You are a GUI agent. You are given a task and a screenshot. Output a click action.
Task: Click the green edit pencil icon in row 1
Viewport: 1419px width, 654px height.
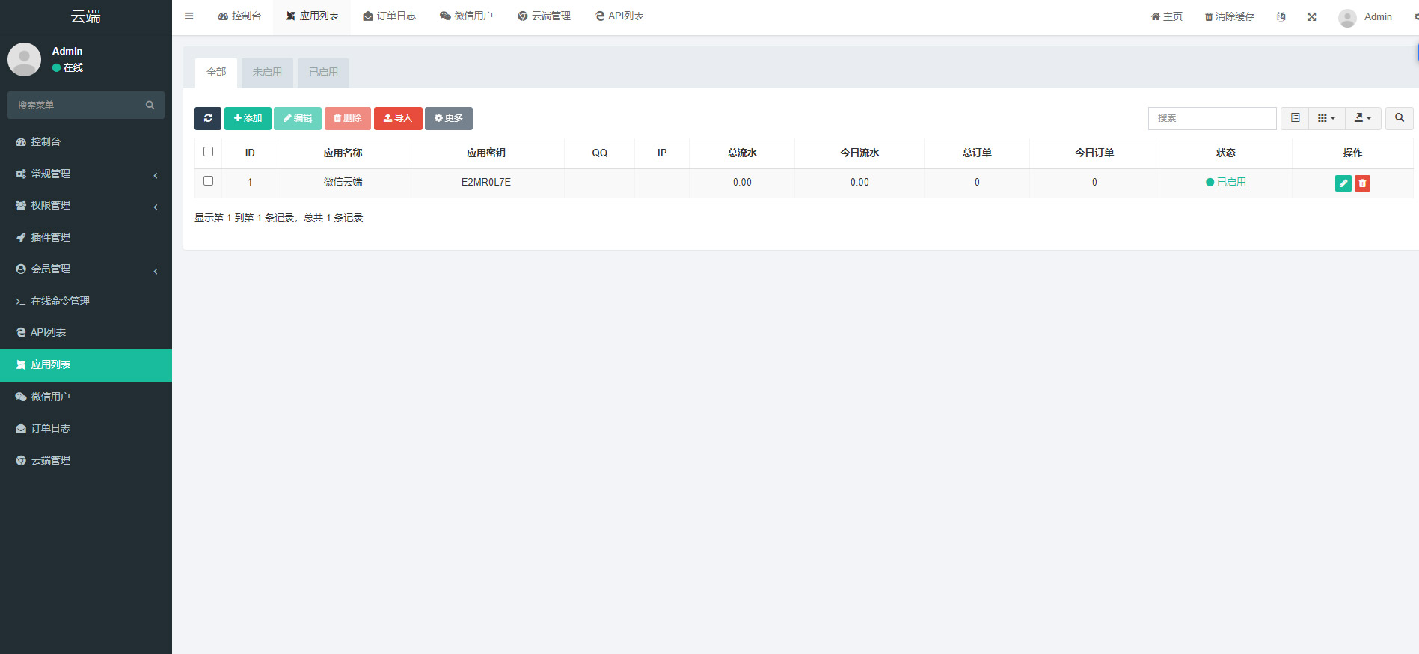pos(1343,183)
